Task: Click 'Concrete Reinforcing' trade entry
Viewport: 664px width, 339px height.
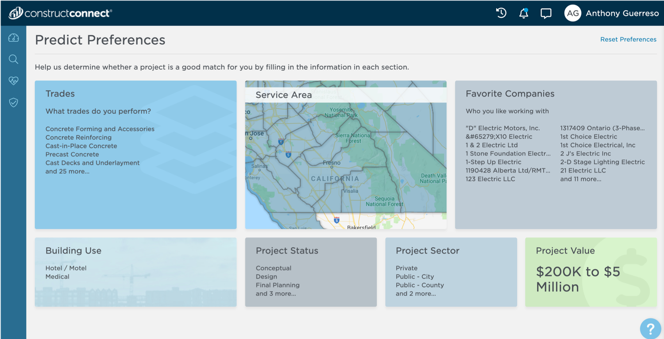Action: (x=78, y=137)
